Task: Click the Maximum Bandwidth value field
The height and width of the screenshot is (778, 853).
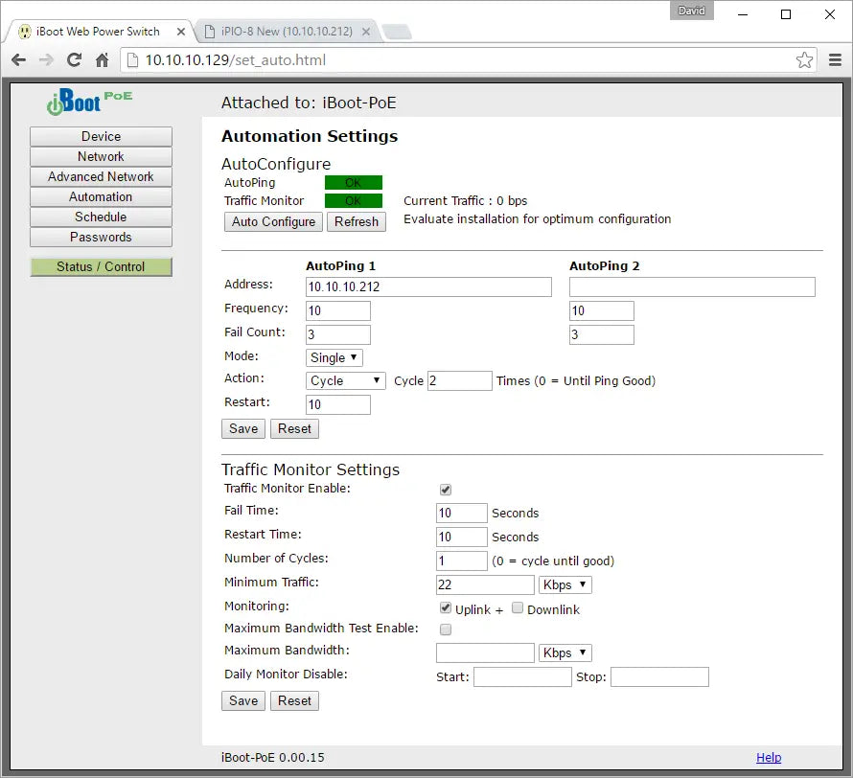Action: point(485,652)
